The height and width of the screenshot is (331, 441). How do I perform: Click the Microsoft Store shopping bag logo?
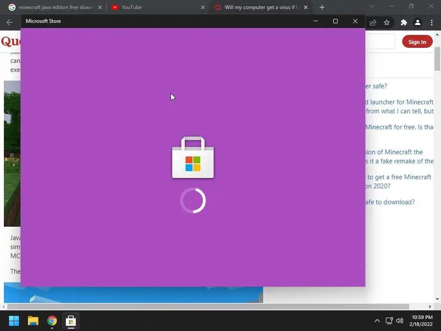(193, 157)
